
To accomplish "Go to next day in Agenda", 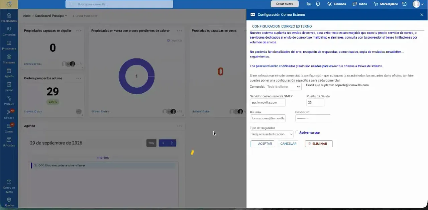I will (172, 143).
